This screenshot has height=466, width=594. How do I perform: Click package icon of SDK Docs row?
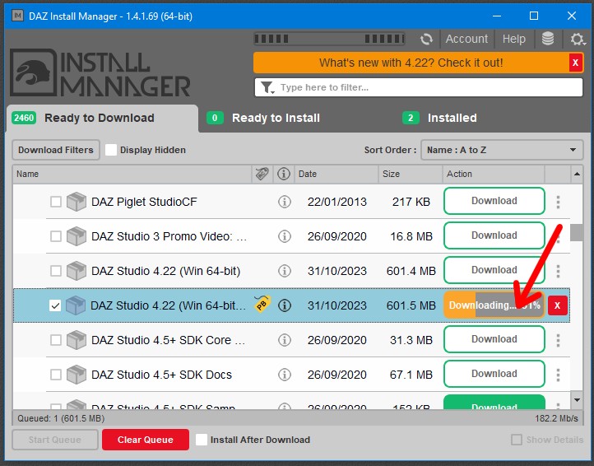[77, 375]
